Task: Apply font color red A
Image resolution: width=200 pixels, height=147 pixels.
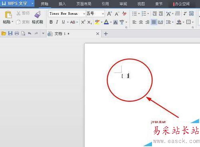Action: tap(106, 22)
